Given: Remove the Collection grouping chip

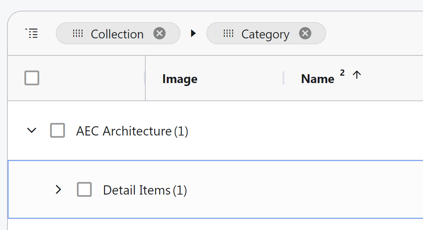Looking at the screenshot, I should [159, 34].
